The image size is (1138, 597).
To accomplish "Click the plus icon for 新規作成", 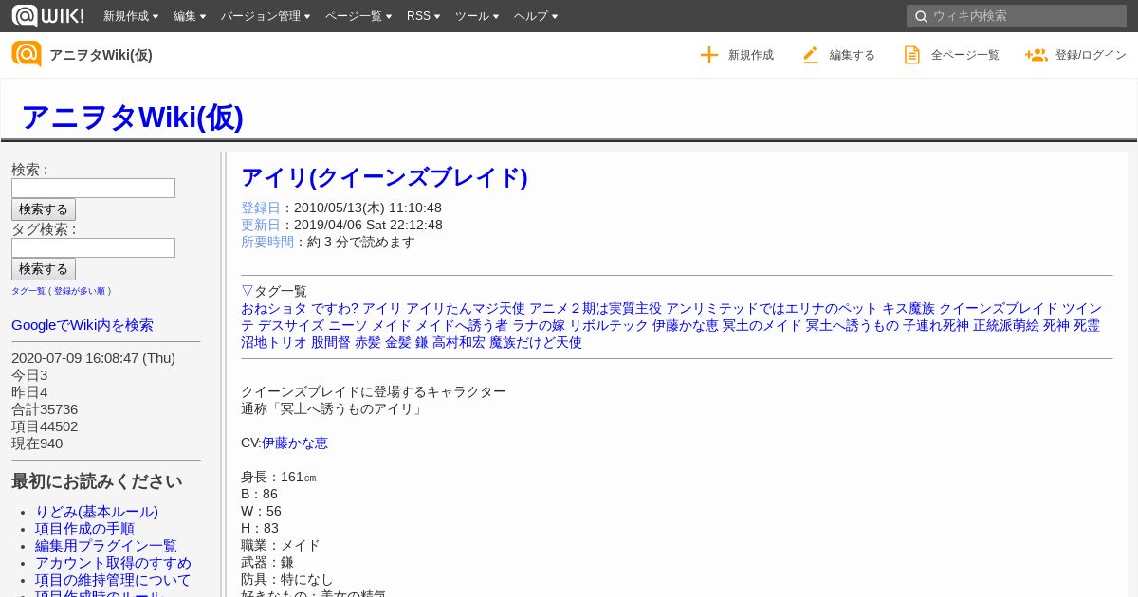I will (709, 55).
